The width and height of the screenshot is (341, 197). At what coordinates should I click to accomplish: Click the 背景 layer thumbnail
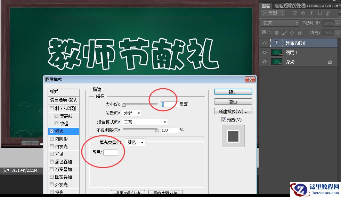coord(276,62)
